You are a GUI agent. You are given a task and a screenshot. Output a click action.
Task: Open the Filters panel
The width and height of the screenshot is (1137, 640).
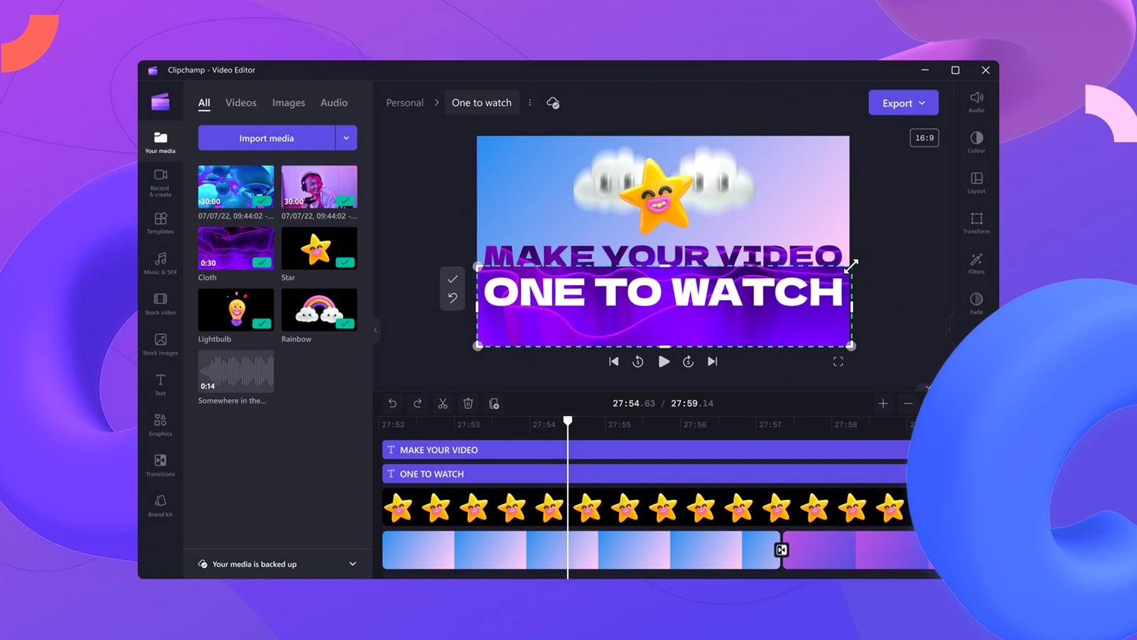click(x=976, y=263)
